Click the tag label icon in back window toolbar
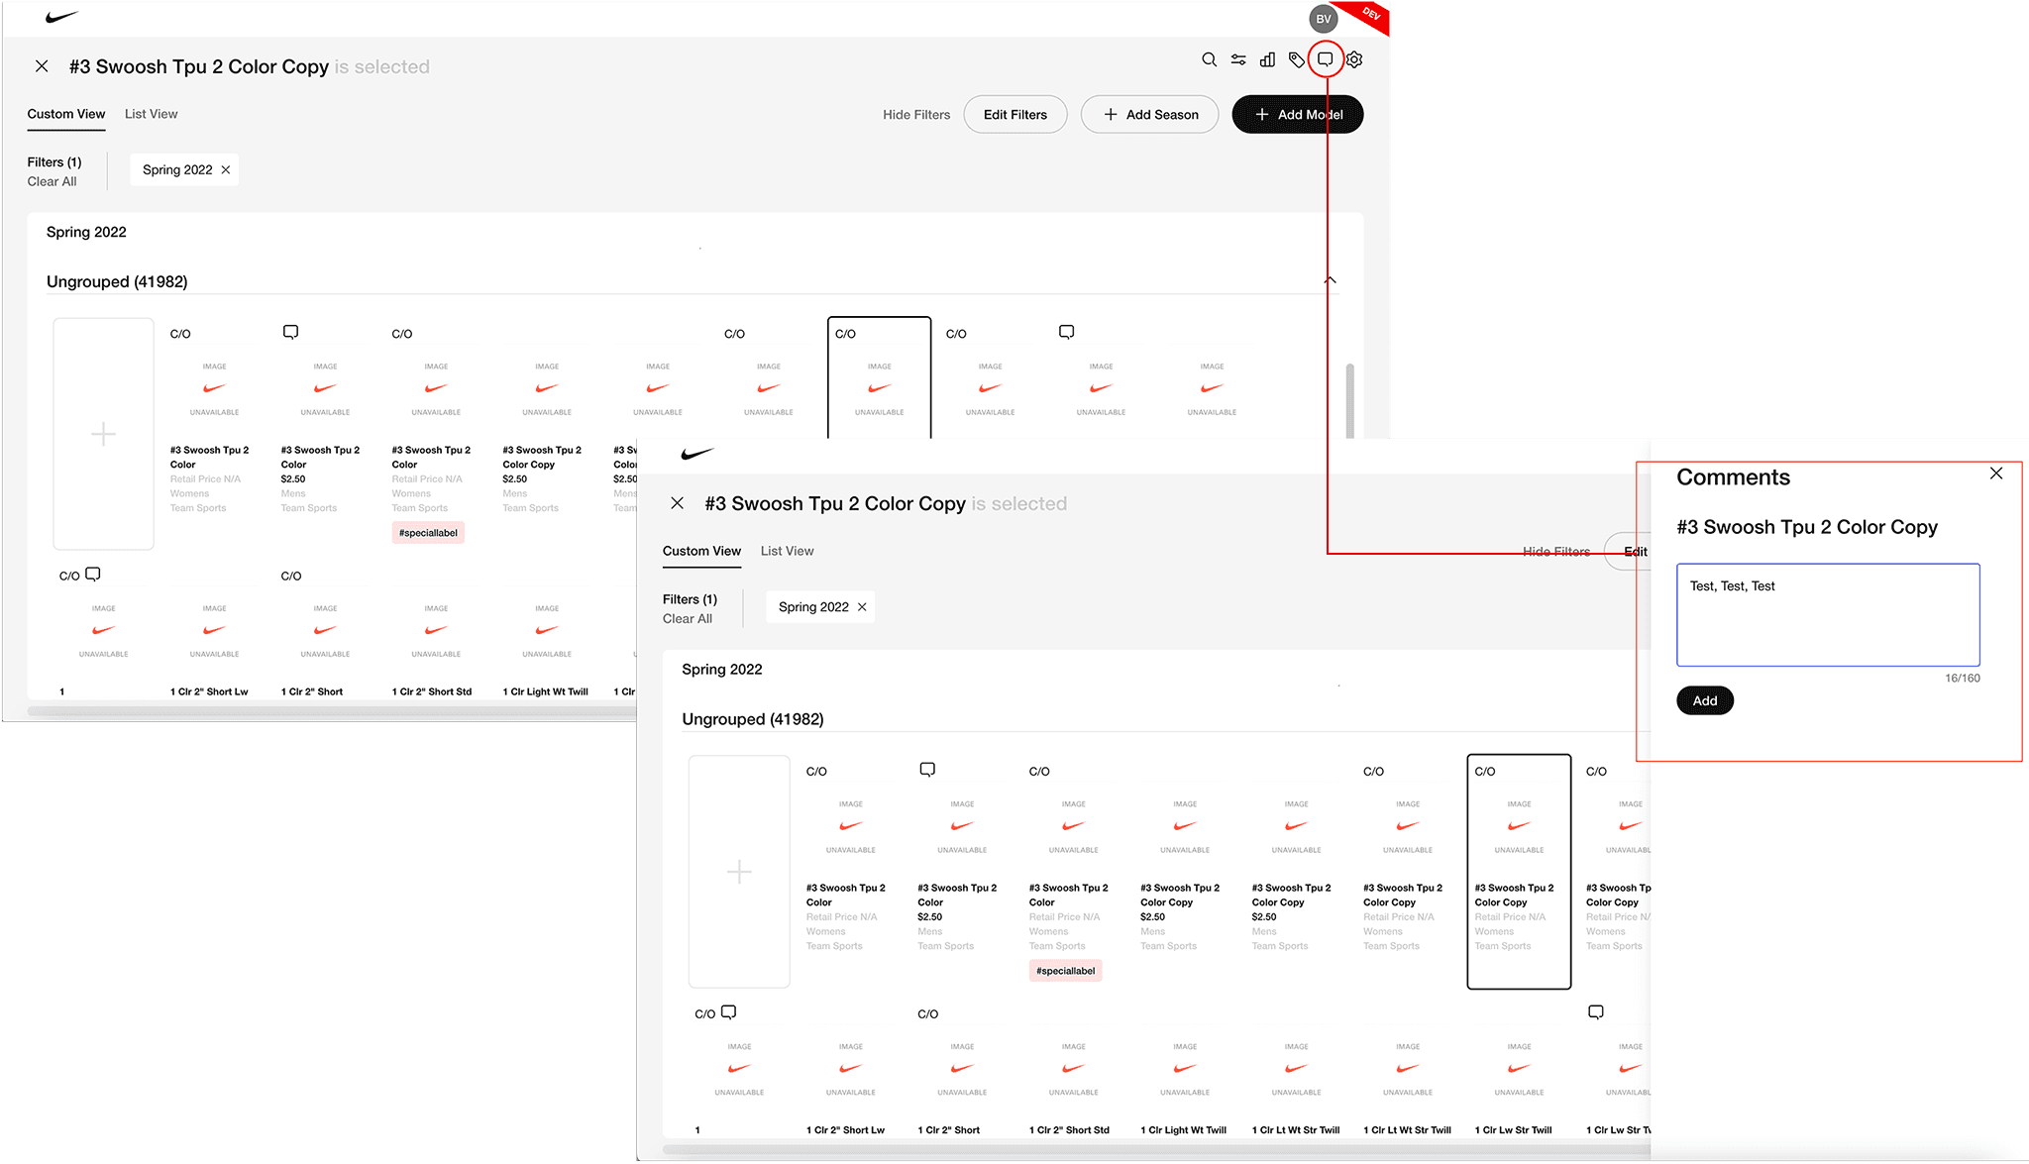The width and height of the screenshot is (2029, 1164). (1296, 59)
